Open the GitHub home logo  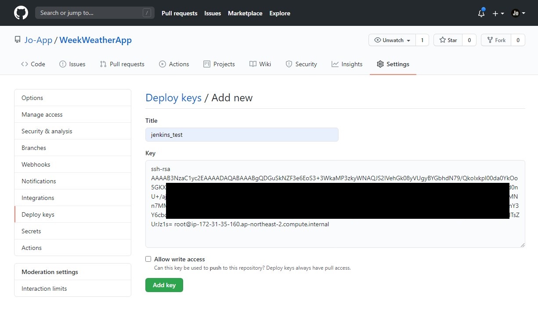21,13
